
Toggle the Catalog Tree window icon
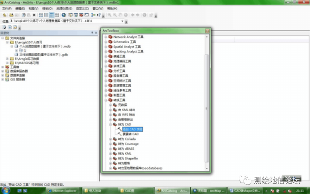click(70, 15)
